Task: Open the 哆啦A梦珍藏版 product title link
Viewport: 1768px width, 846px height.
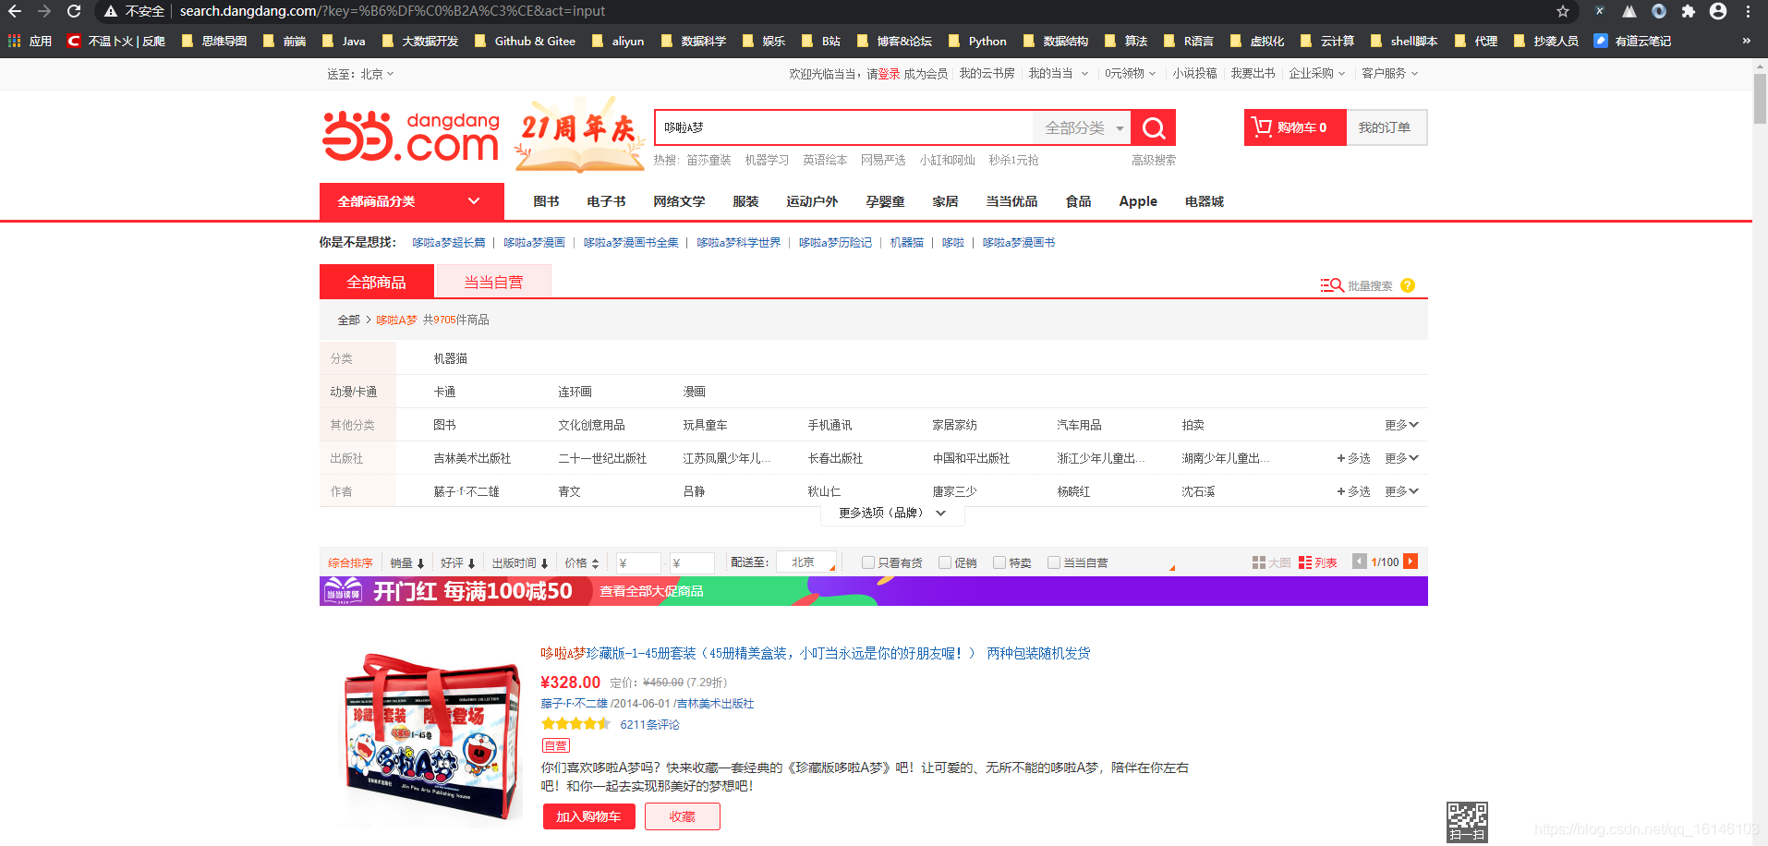Action: point(816,653)
